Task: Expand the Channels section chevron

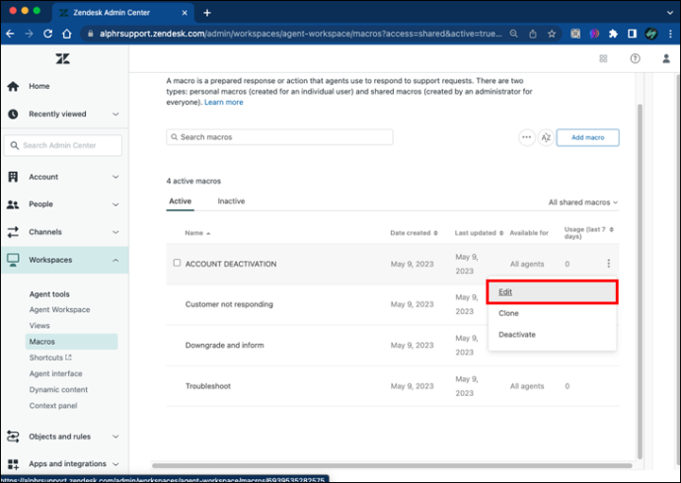Action: pyautogui.click(x=115, y=232)
